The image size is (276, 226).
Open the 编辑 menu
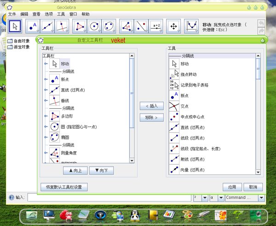click(24, 14)
